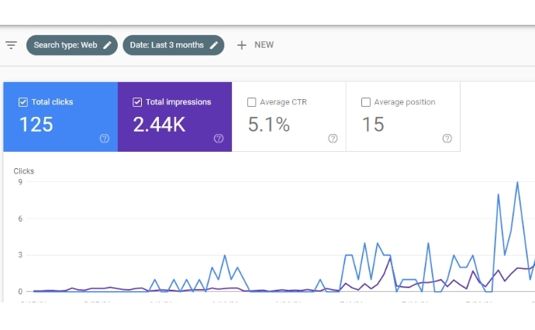Select the 2.44K total impressions value
Image resolution: width=535 pixels, height=330 pixels.
(x=159, y=125)
